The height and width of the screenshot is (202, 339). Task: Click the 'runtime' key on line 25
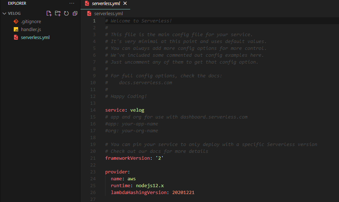click(x=120, y=186)
